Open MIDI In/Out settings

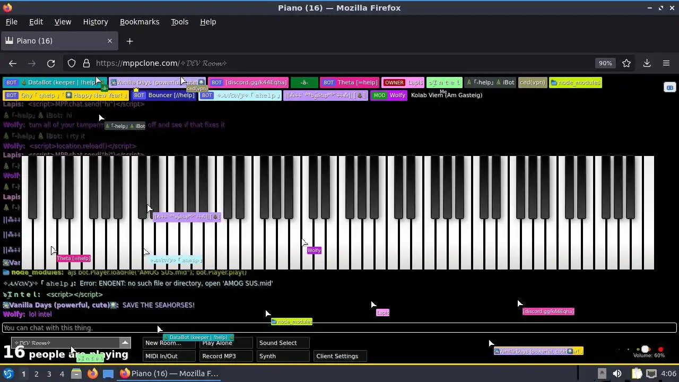(169, 356)
